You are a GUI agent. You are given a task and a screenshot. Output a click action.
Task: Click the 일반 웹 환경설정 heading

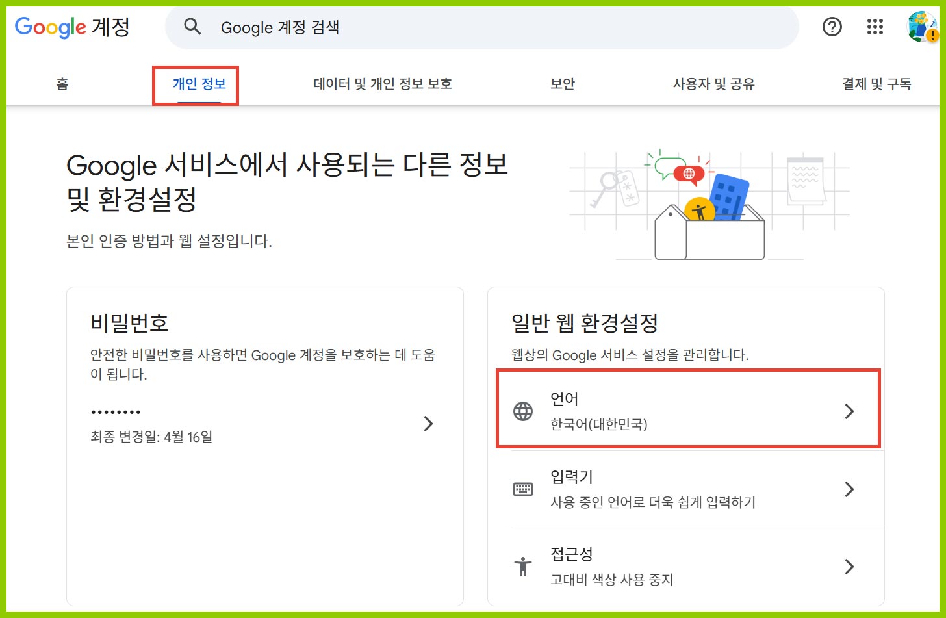click(x=585, y=322)
